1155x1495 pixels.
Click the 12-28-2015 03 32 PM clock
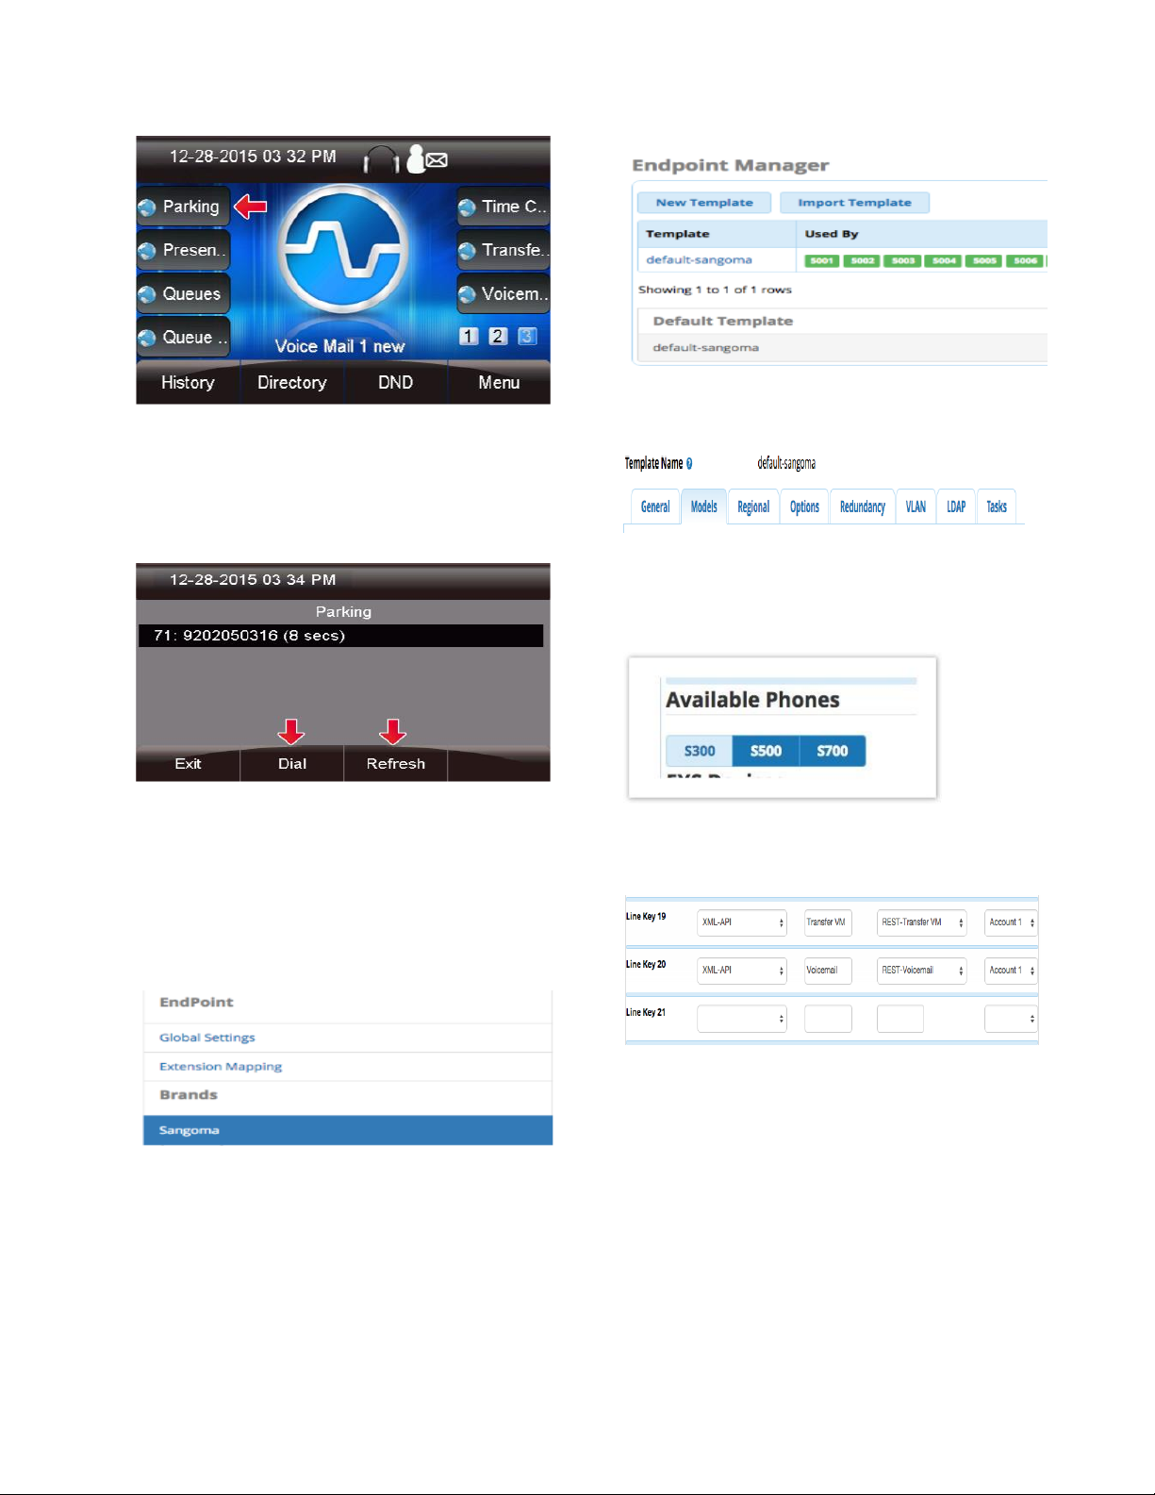pos(253,157)
